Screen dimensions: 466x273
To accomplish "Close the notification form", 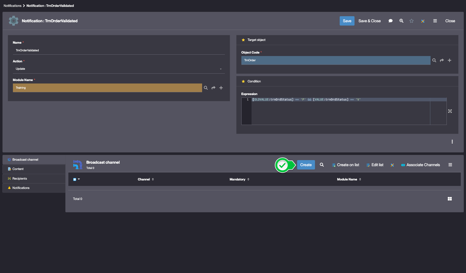I will (450, 21).
